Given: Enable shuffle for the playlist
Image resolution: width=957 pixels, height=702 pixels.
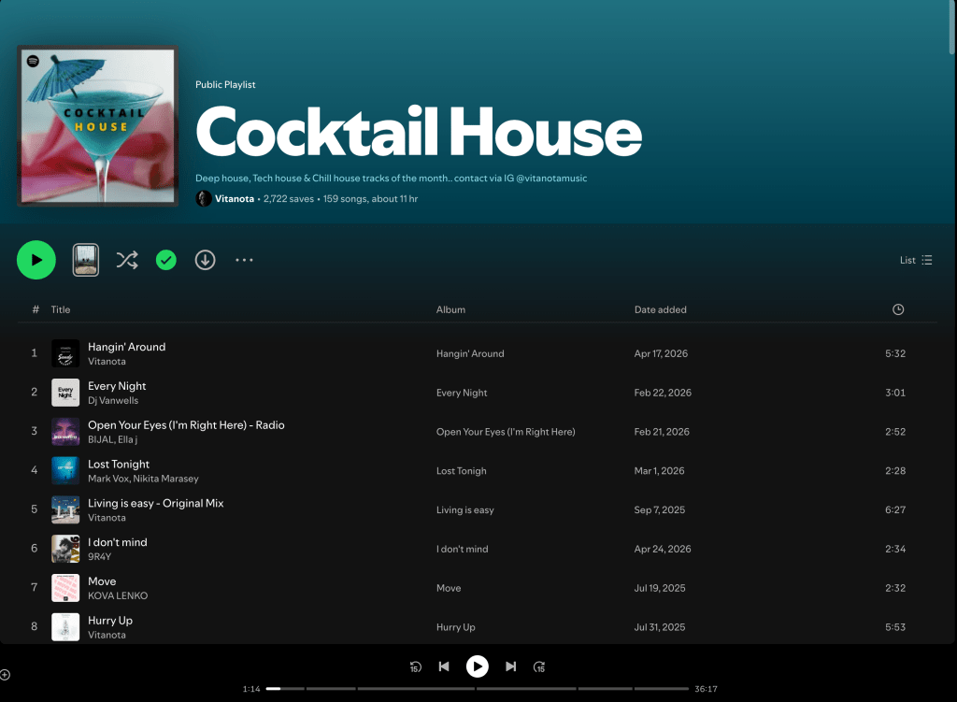Looking at the screenshot, I should pos(127,260).
